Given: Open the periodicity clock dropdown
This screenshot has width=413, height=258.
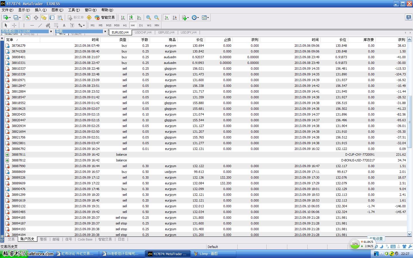Looking at the screenshot, I should [x=195, y=17].
